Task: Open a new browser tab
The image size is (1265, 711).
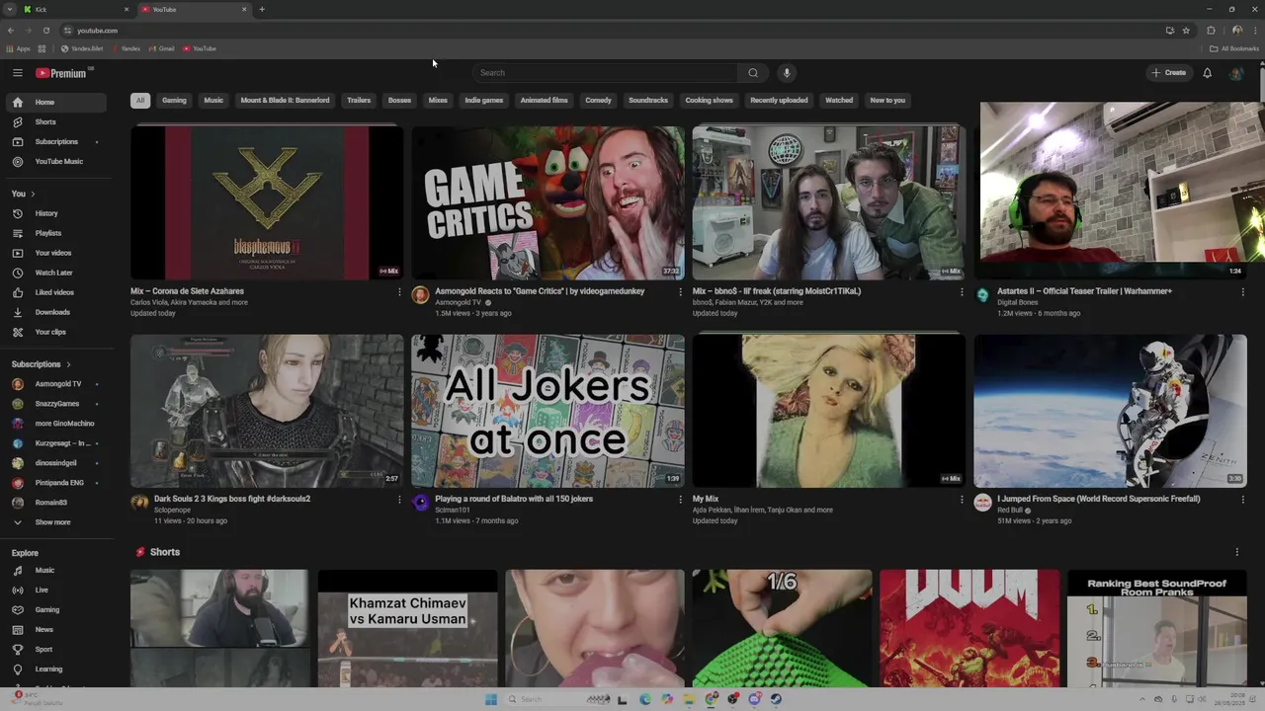Action: pyautogui.click(x=262, y=10)
